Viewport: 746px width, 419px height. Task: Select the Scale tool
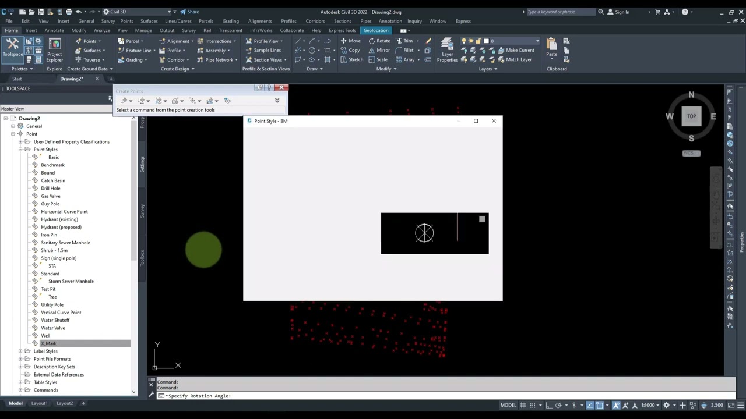point(378,59)
